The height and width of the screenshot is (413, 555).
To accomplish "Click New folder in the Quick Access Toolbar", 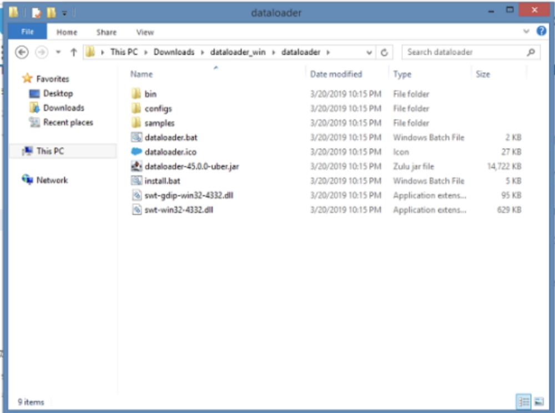I will (51, 13).
